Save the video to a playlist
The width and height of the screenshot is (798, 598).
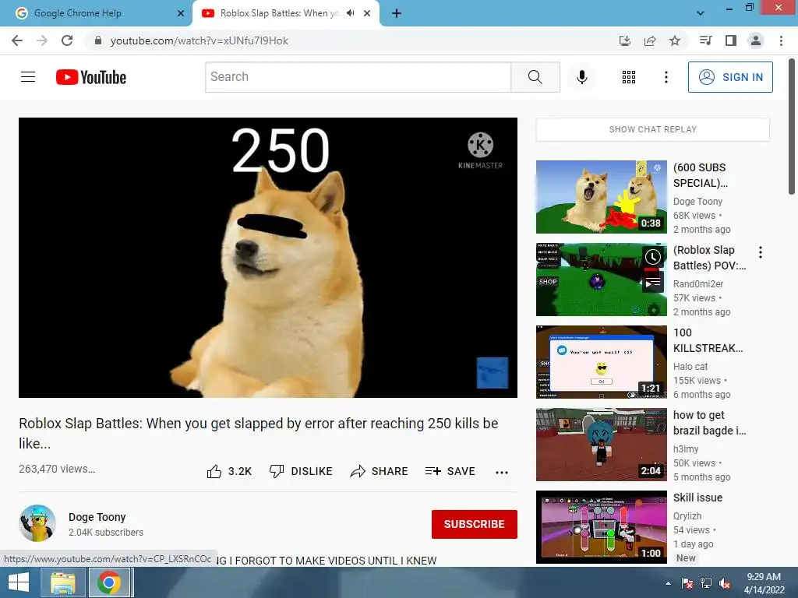[450, 471]
